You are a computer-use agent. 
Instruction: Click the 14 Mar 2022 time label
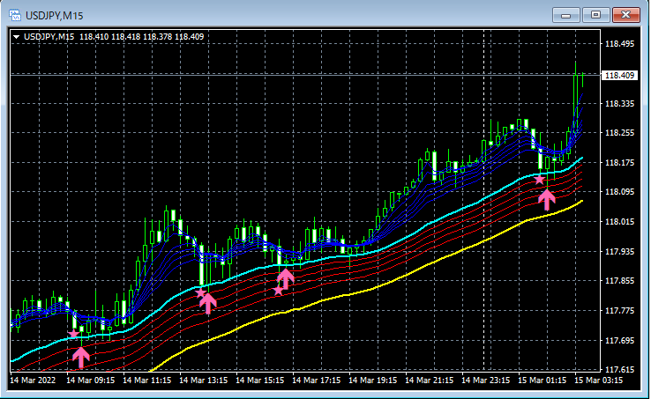[33, 381]
